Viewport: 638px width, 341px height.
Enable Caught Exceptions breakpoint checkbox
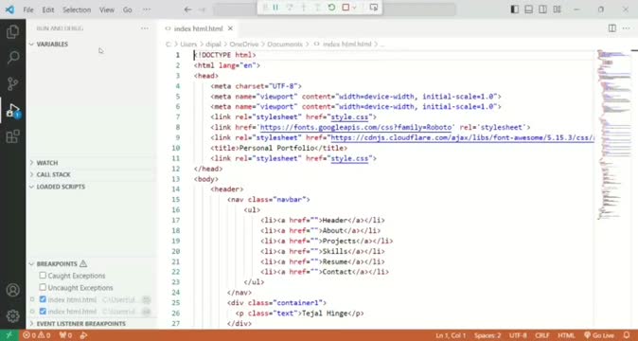[43, 276]
